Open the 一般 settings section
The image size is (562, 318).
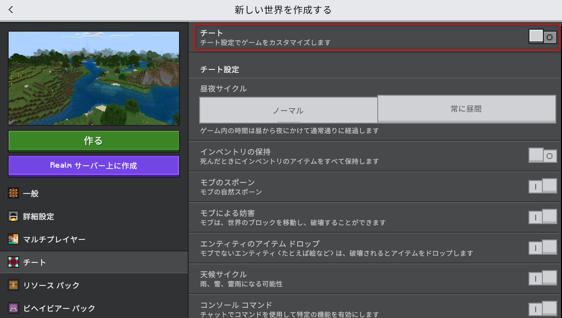(94, 193)
